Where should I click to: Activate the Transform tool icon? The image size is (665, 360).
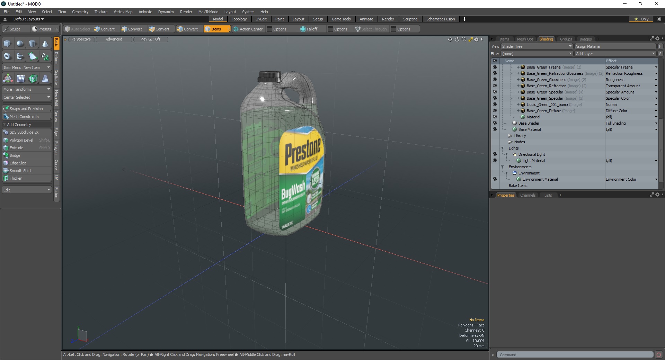(8, 79)
